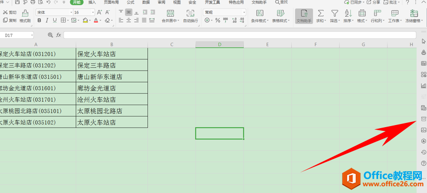Image resolution: width=427 pixels, height=193 pixels.
Task: Redo the last undone action
Action: (56, 3)
